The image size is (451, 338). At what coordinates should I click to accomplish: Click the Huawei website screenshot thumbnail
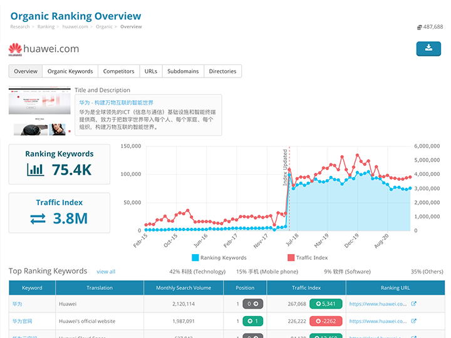tap(38, 101)
